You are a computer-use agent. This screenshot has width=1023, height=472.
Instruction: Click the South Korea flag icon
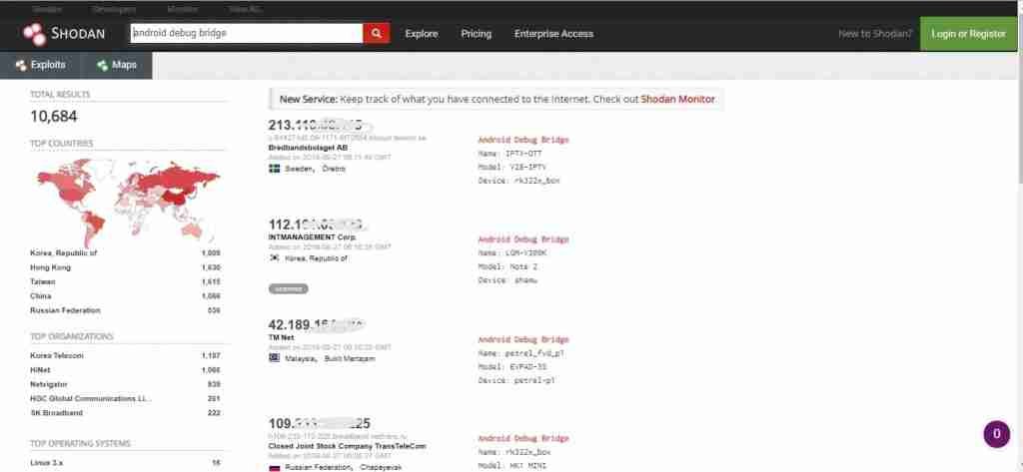275,258
